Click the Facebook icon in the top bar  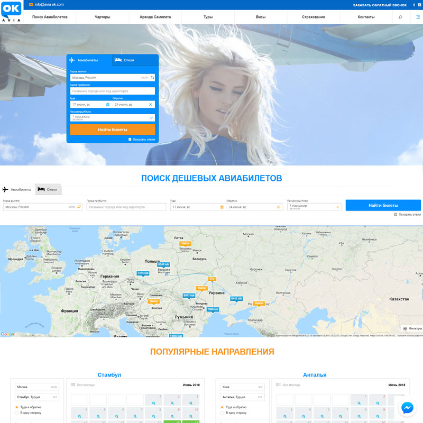[x=414, y=5]
